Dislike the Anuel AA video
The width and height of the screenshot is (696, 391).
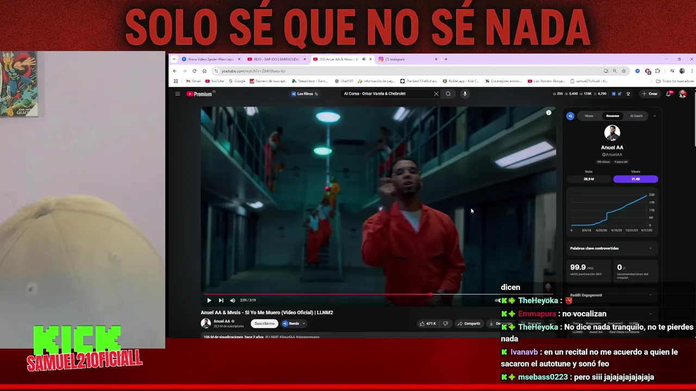coord(445,324)
